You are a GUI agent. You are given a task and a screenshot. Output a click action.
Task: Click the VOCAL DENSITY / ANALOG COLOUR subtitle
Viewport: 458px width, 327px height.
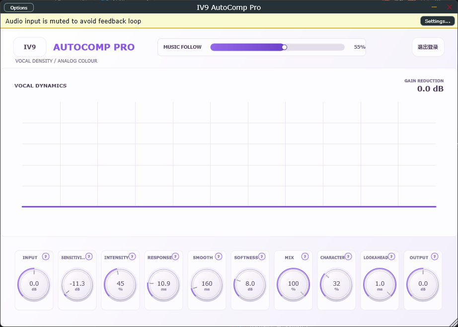(x=56, y=61)
